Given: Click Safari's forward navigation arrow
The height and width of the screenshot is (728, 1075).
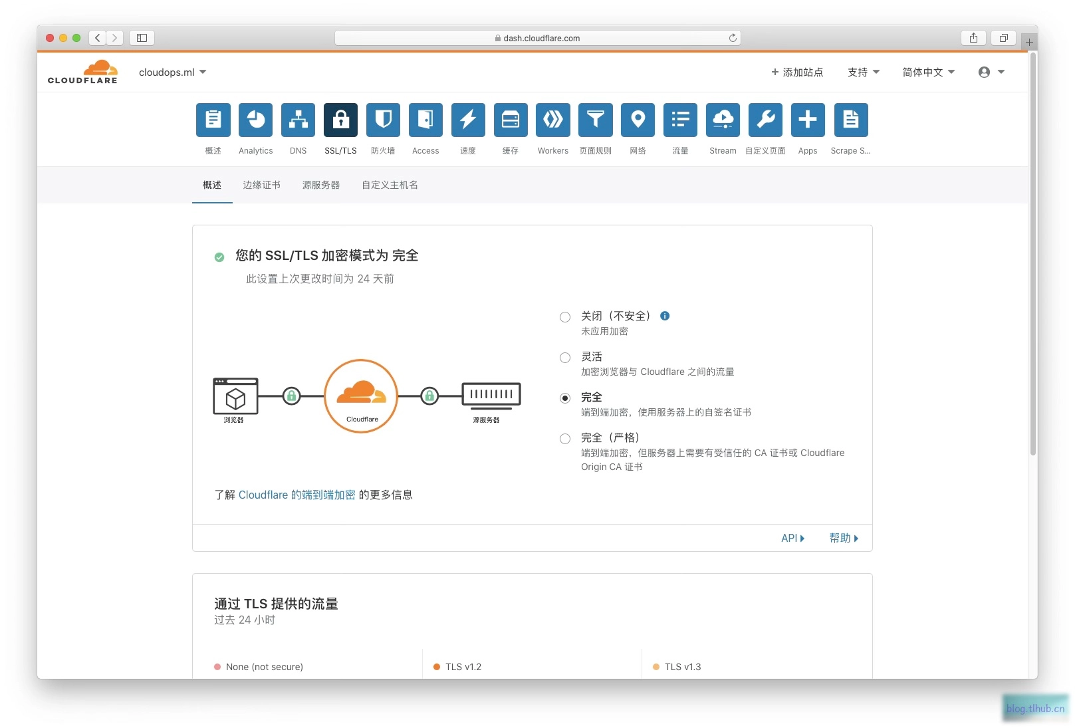Looking at the screenshot, I should [x=114, y=38].
